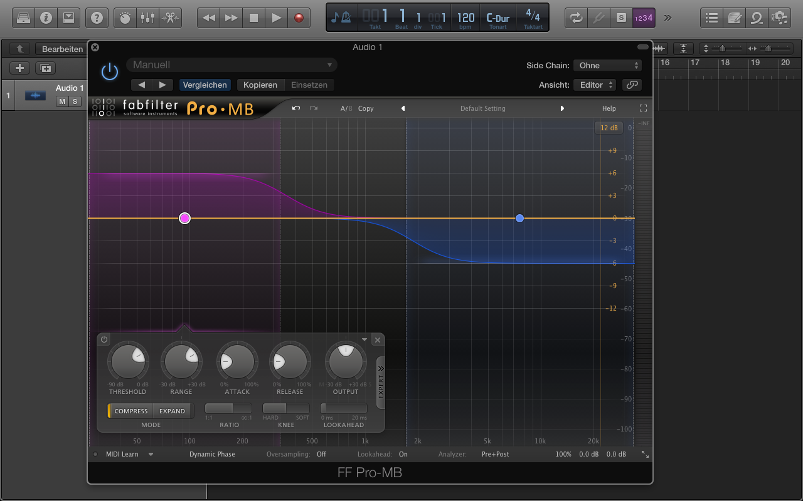Click the Play transport button
Viewport: 803px width, 501px height.
pyautogui.click(x=276, y=18)
